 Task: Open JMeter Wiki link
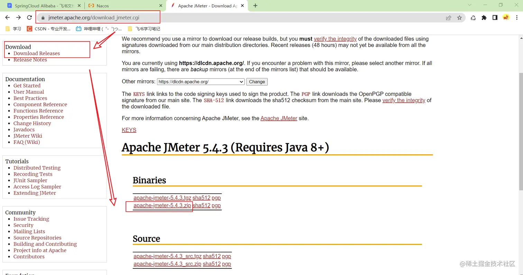pyautogui.click(x=28, y=136)
